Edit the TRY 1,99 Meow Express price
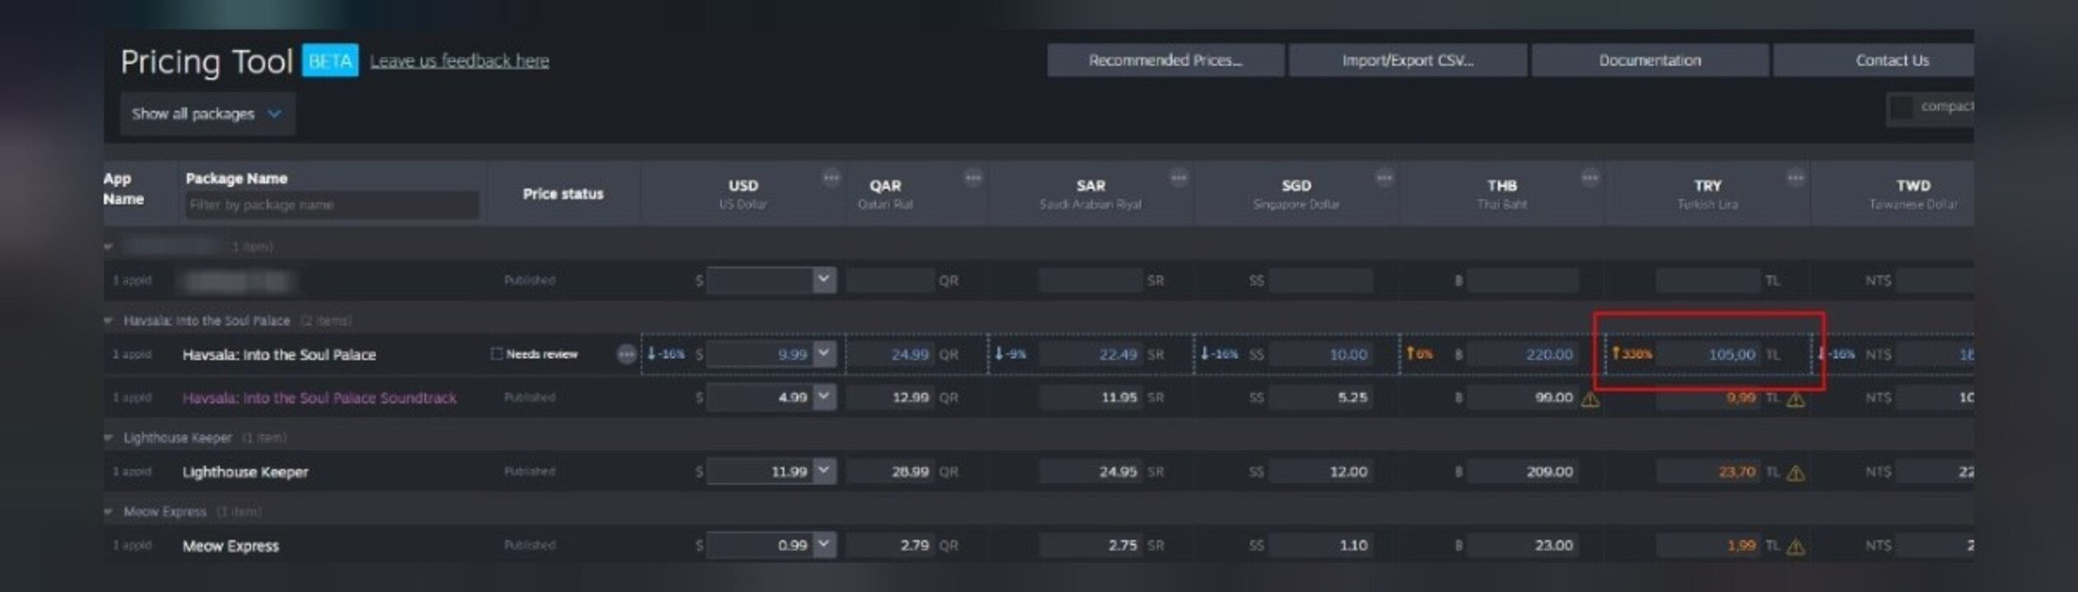This screenshot has width=2078, height=592. (x=1708, y=546)
